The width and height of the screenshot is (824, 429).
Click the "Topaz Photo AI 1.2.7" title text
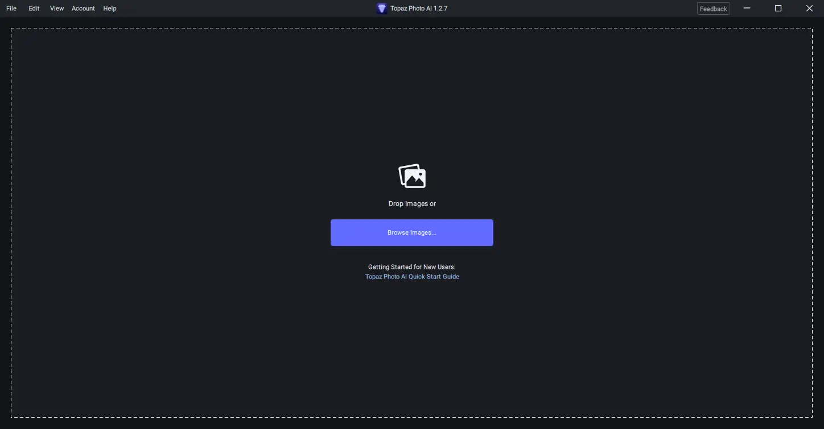(x=419, y=9)
